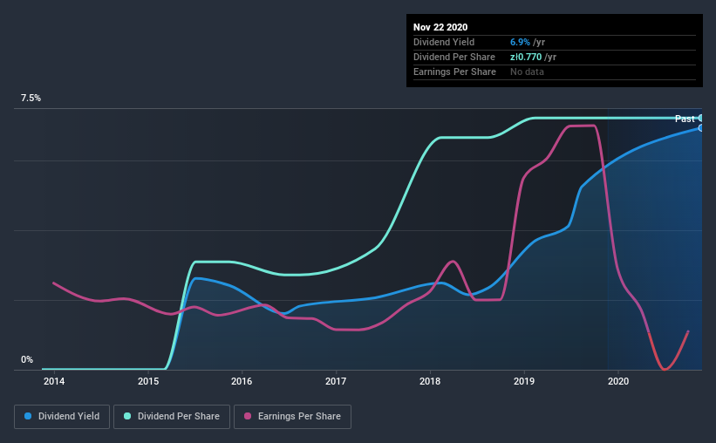Select the 2016 tick on the time axis
The image size is (716, 443).
pos(242,381)
